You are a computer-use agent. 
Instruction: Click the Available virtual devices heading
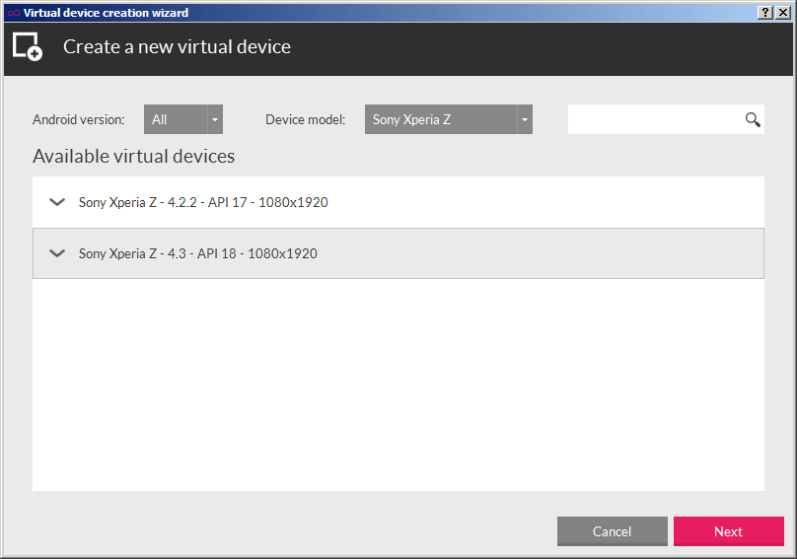(134, 156)
